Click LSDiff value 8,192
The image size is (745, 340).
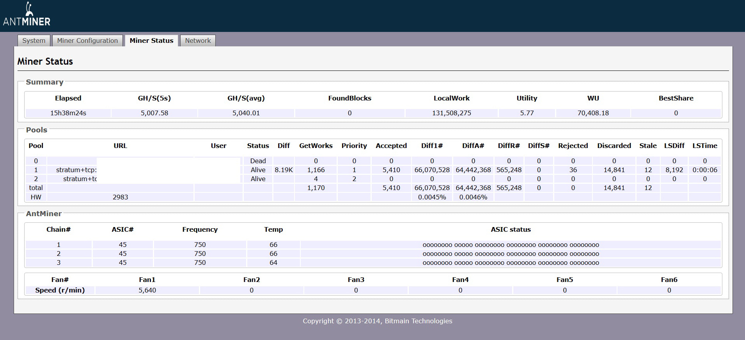[x=674, y=170]
